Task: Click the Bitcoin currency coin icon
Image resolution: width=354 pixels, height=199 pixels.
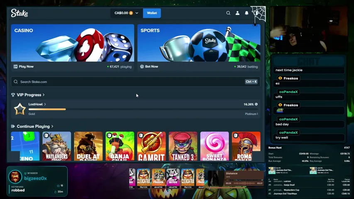Action: pyautogui.click(x=131, y=13)
